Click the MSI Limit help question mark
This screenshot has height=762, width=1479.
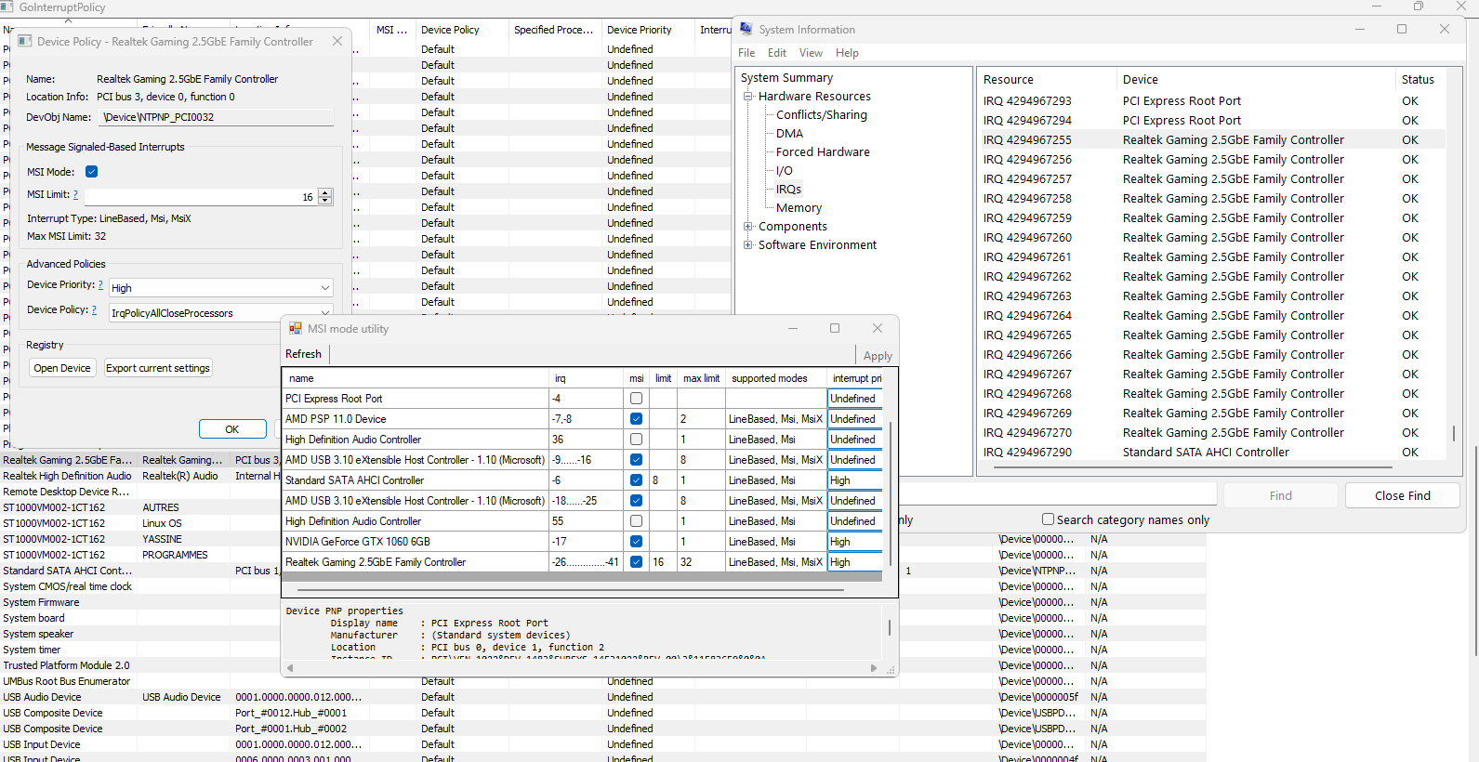pyautogui.click(x=75, y=195)
